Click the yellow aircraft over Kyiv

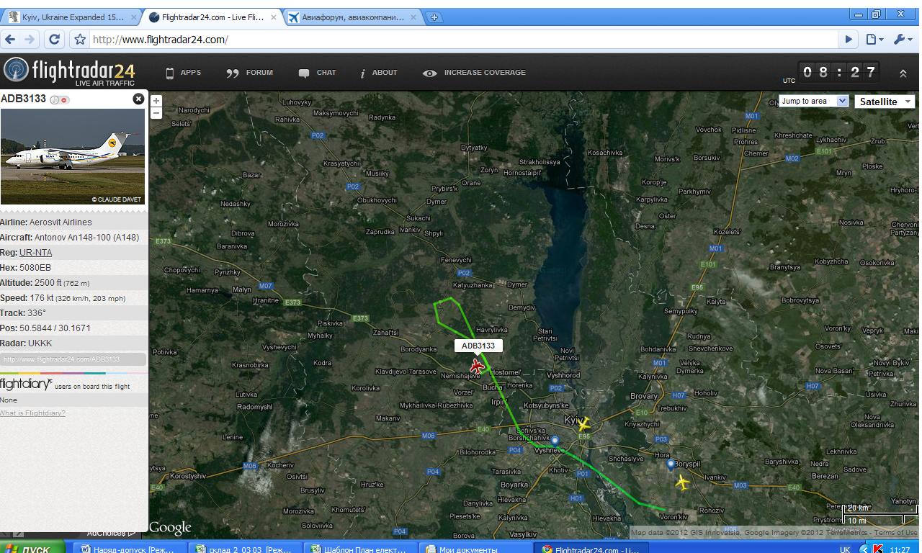(583, 424)
